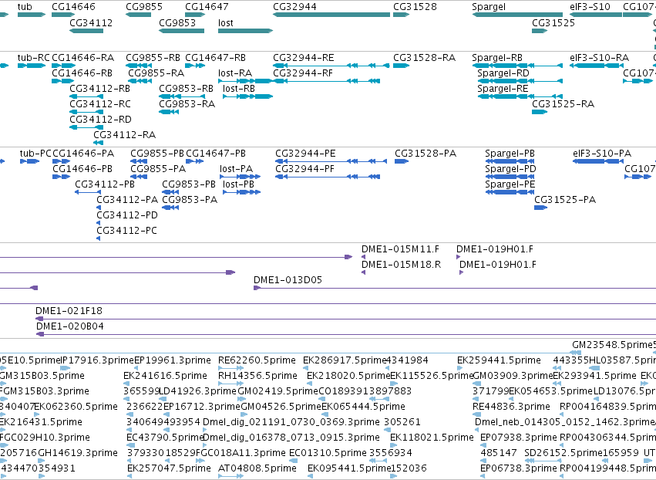Select the CG32944-RE transcript line

331,66
